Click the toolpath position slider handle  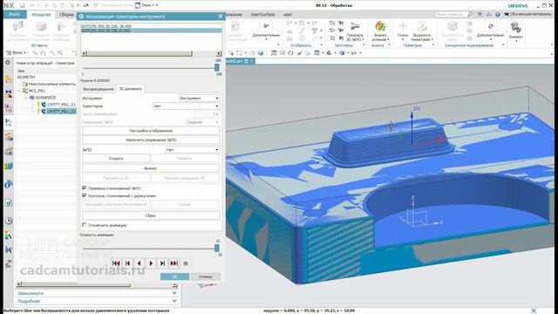[x=217, y=68]
